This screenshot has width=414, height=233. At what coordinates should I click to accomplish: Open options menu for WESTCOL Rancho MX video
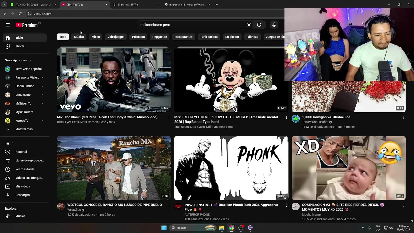[x=169, y=205]
